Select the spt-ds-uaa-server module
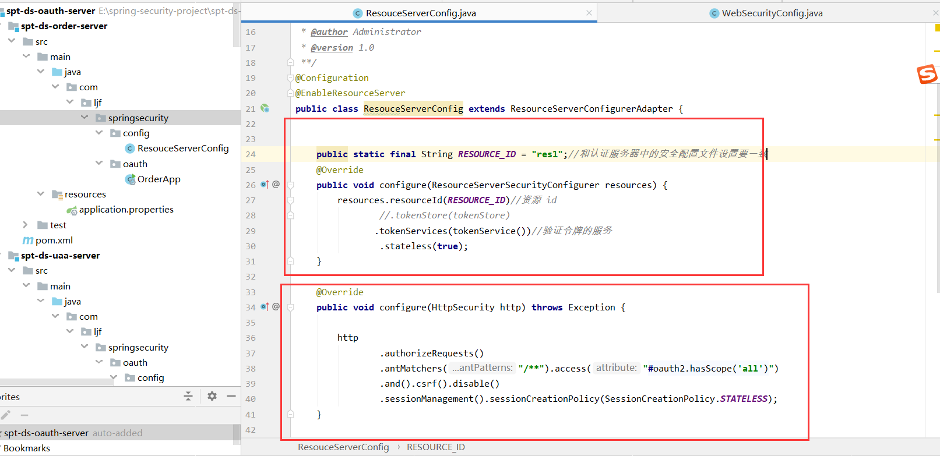The width and height of the screenshot is (940, 456). (60, 255)
